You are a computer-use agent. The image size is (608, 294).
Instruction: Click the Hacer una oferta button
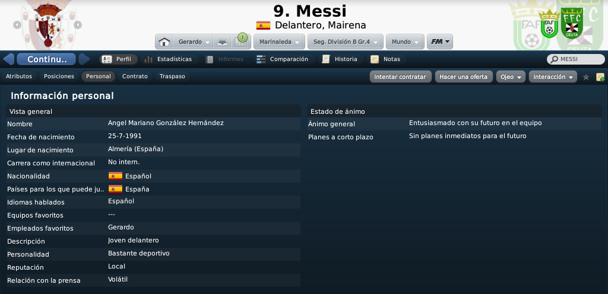click(x=463, y=77)
